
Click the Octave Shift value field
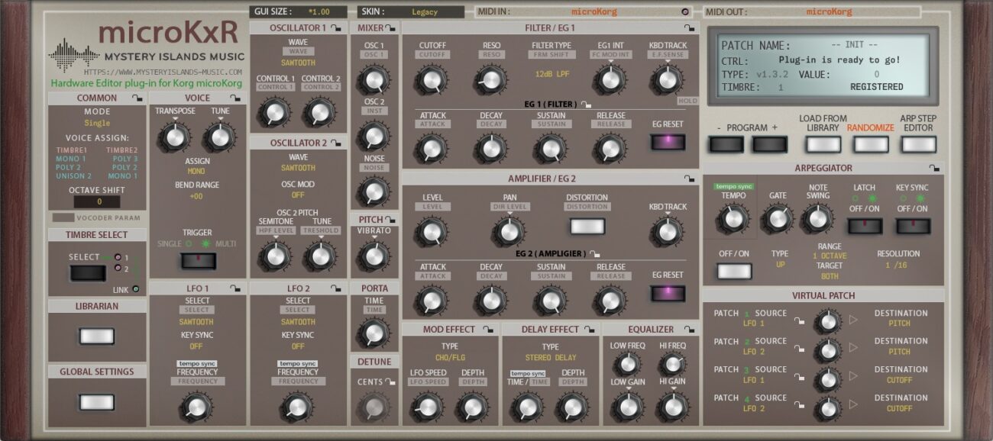tap(97, 202)
